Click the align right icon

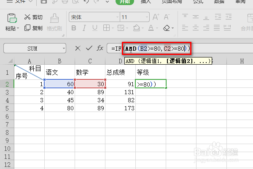point(206,28)
